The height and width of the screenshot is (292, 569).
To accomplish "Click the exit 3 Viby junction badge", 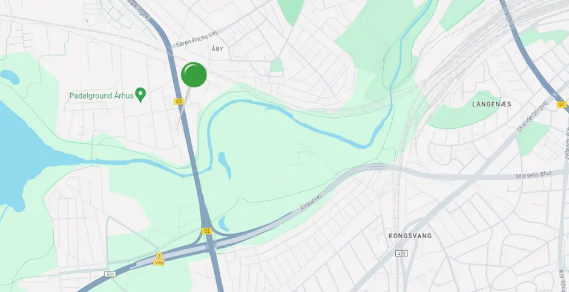I will click(x=159, y=259).
